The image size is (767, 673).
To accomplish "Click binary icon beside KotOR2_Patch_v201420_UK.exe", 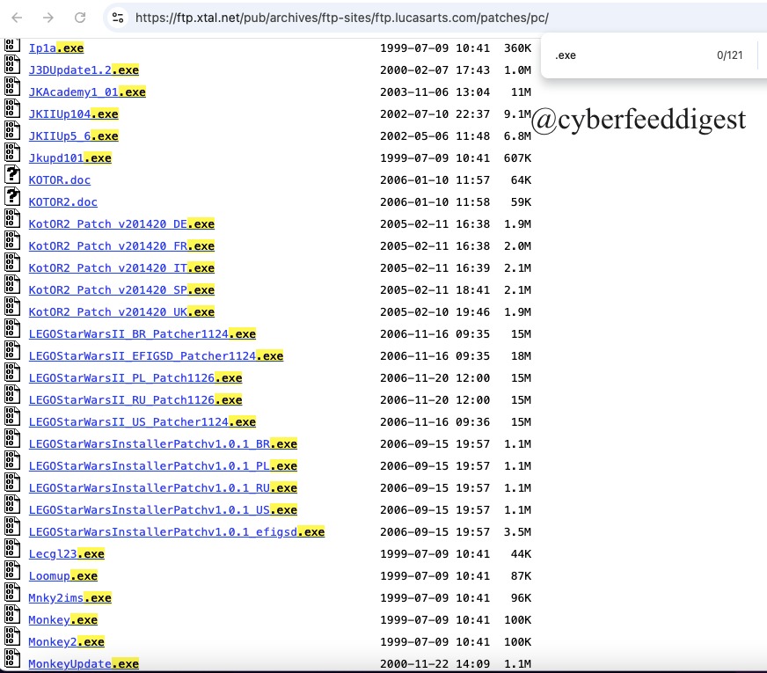I will (x=12, y=306).
